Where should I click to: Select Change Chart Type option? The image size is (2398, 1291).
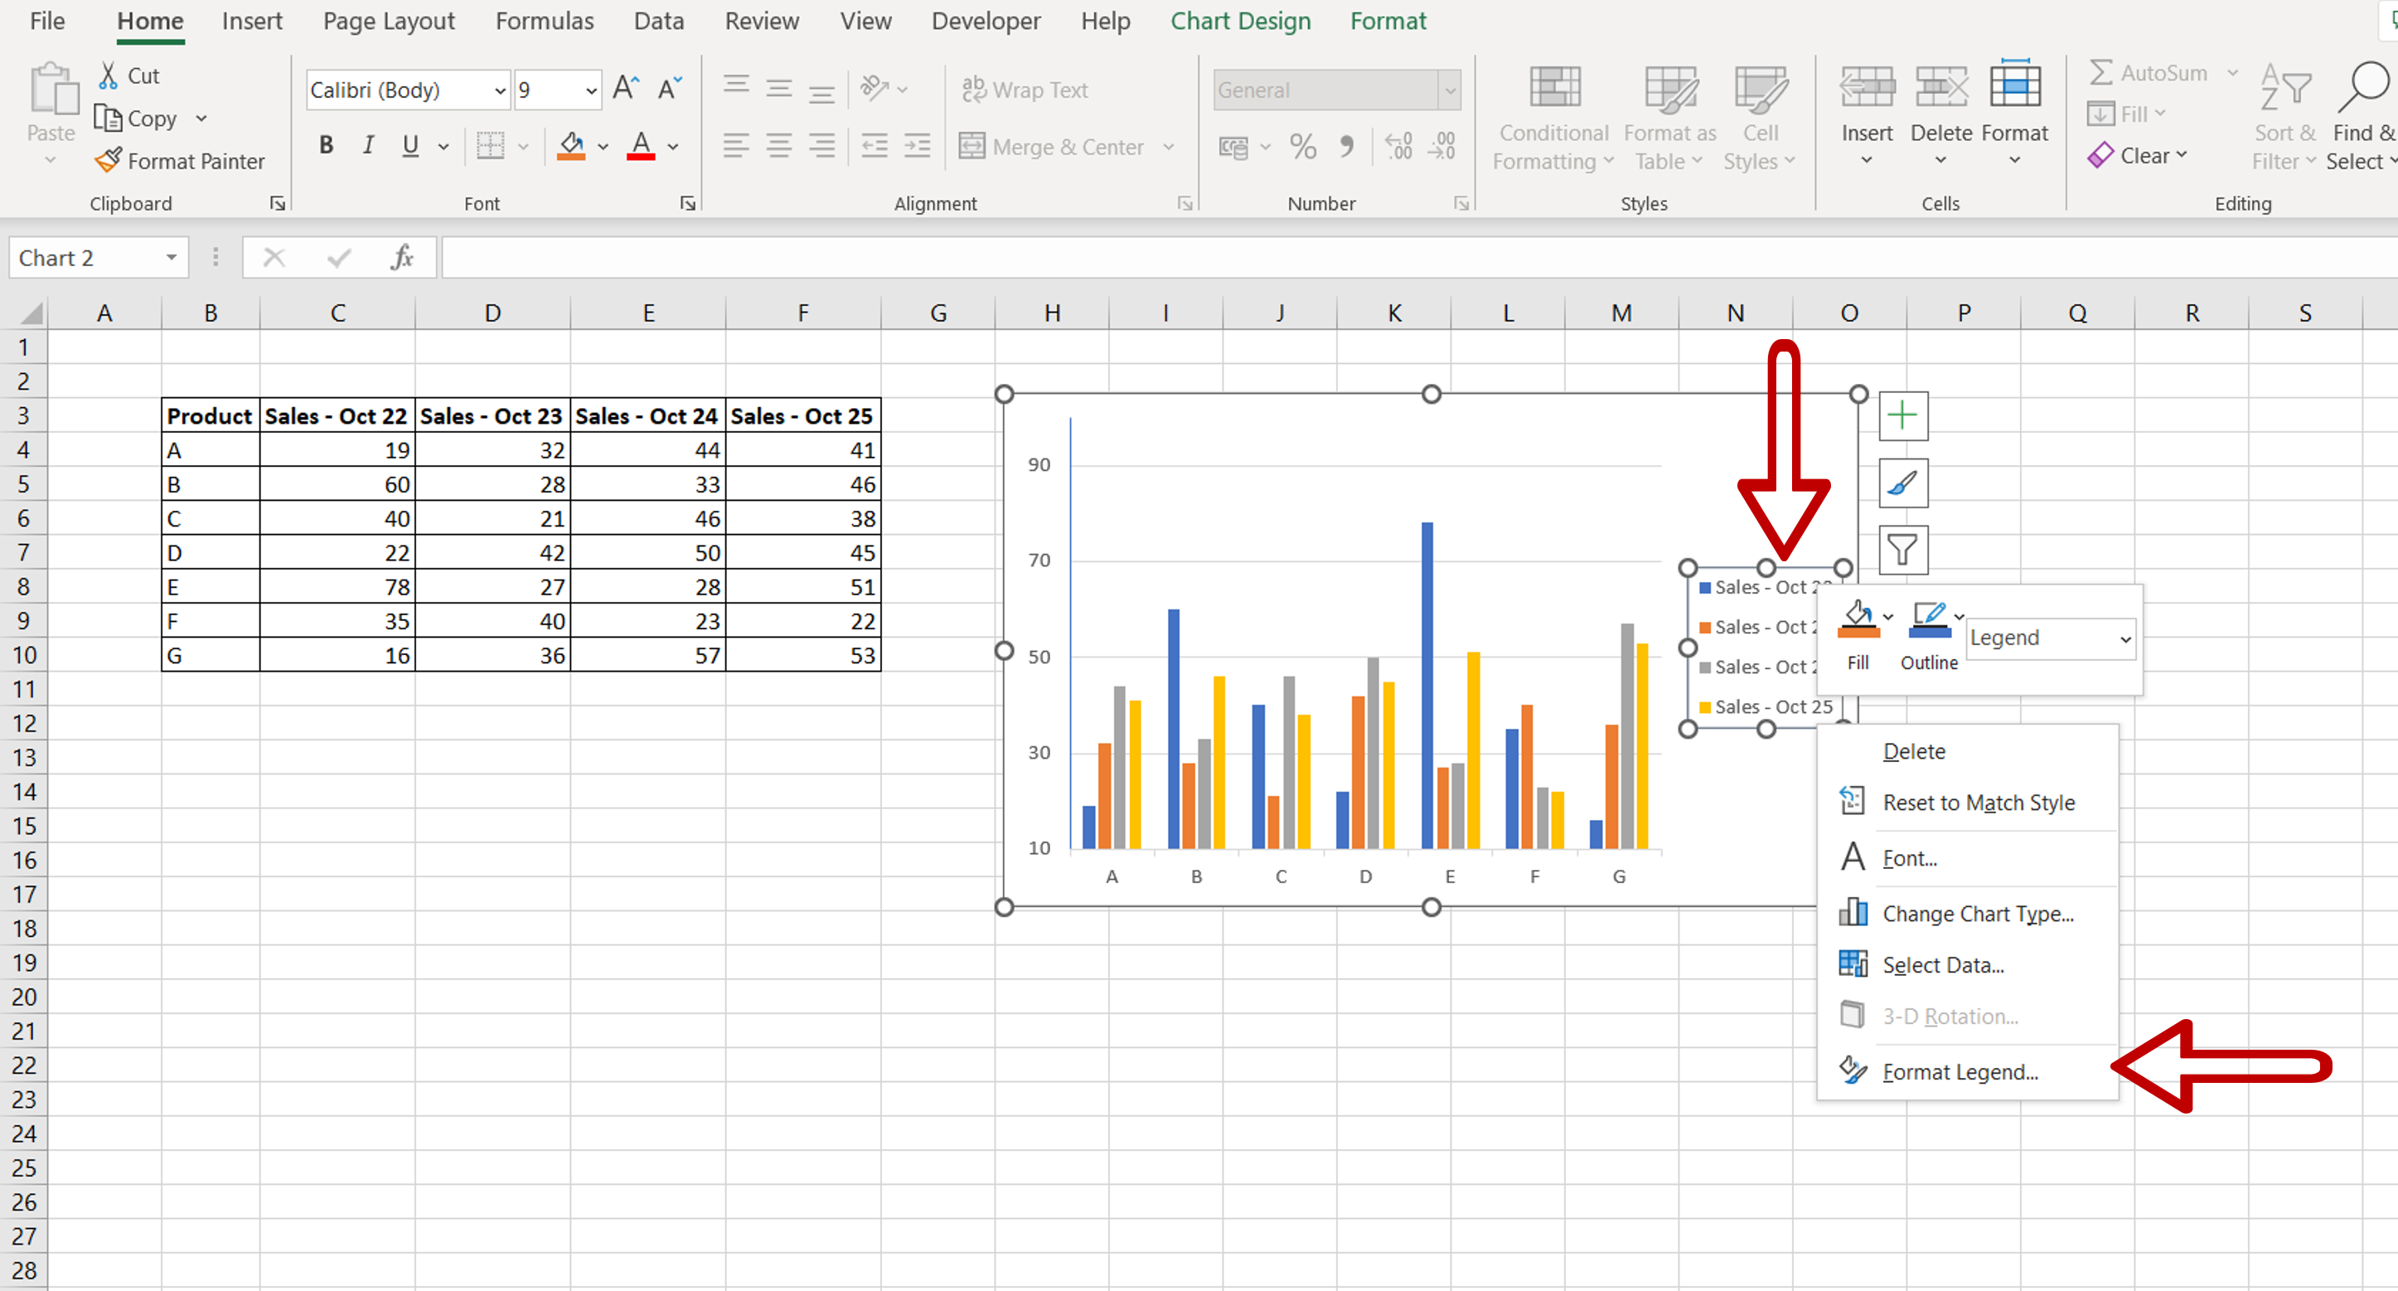(x=1977, y=913)
